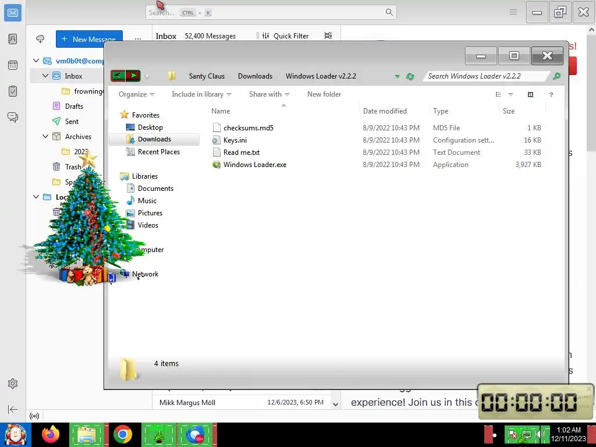This screenshot has height=447, width=596.
Task: Select the checksums.md5 file
Action: tap(248, 127)
